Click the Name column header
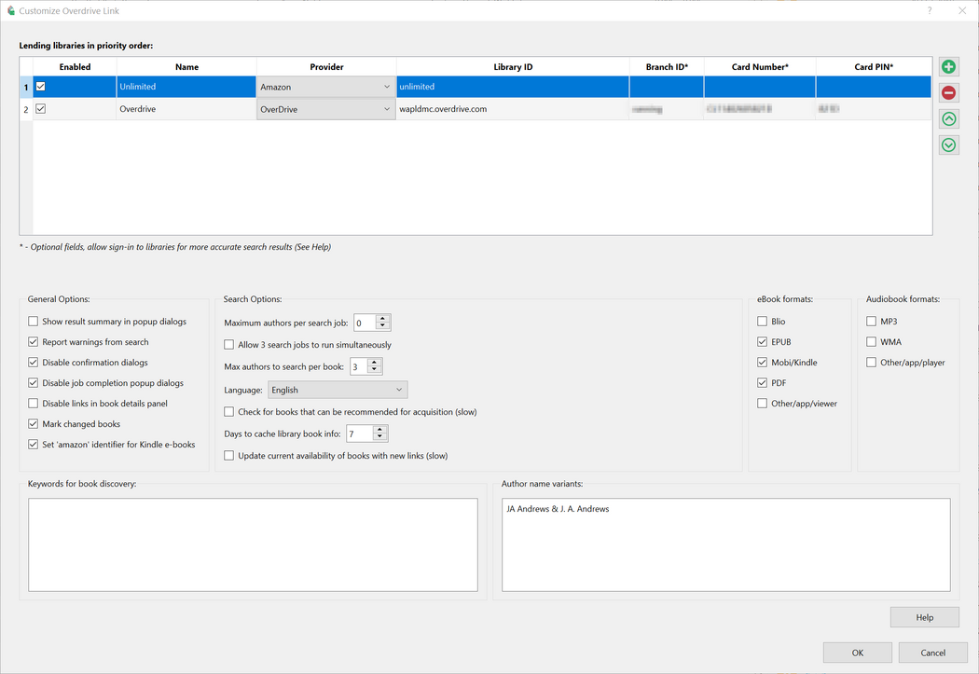 tap(186, 67)
